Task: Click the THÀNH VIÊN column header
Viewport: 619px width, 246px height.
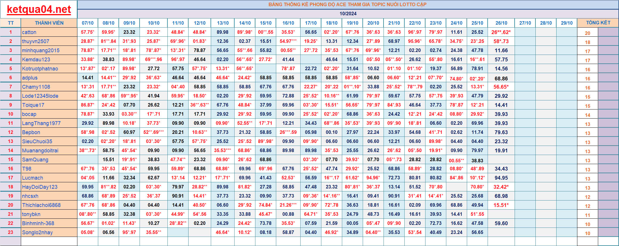Action: click(49, 23)
